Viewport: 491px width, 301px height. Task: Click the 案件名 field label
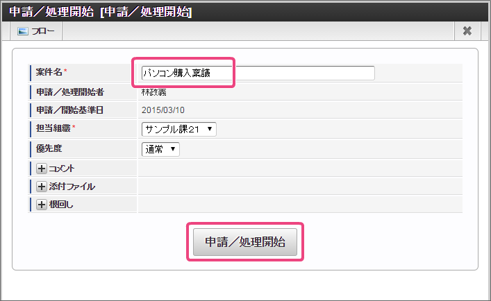[x=52, y=72]
